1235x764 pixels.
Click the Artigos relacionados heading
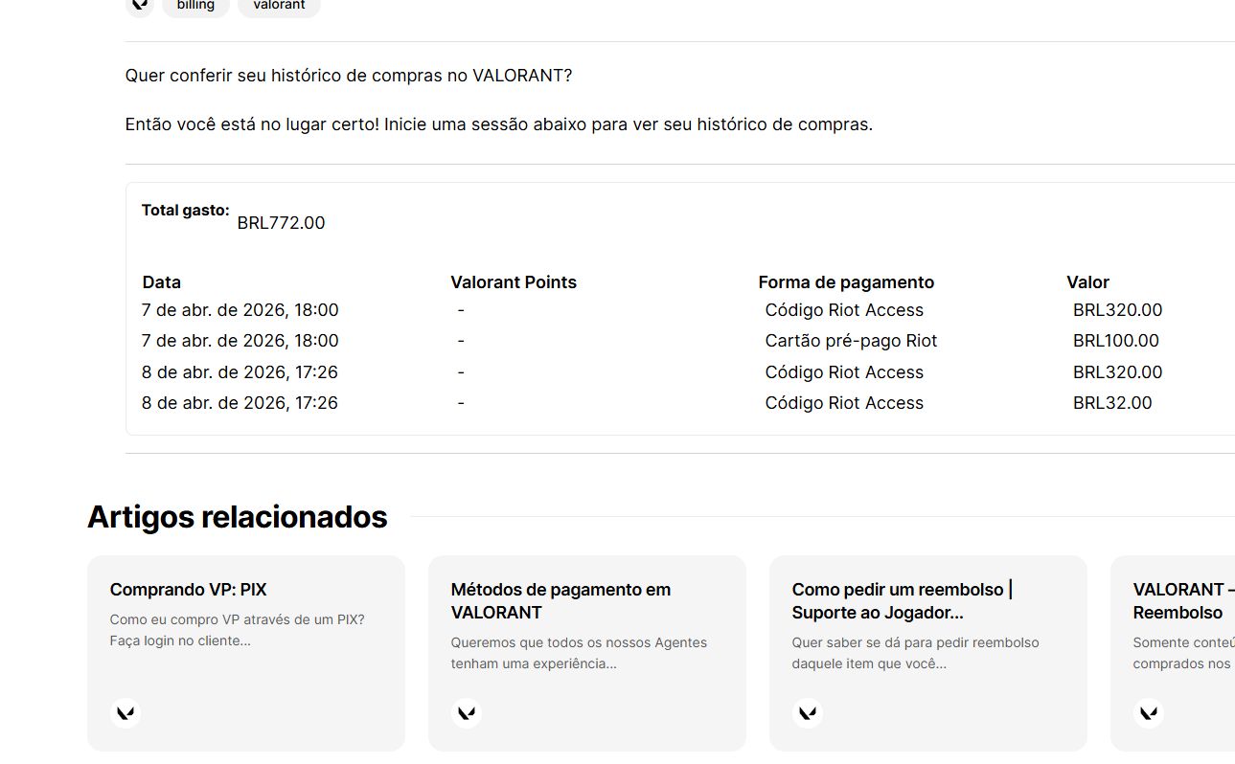(238, 517)
